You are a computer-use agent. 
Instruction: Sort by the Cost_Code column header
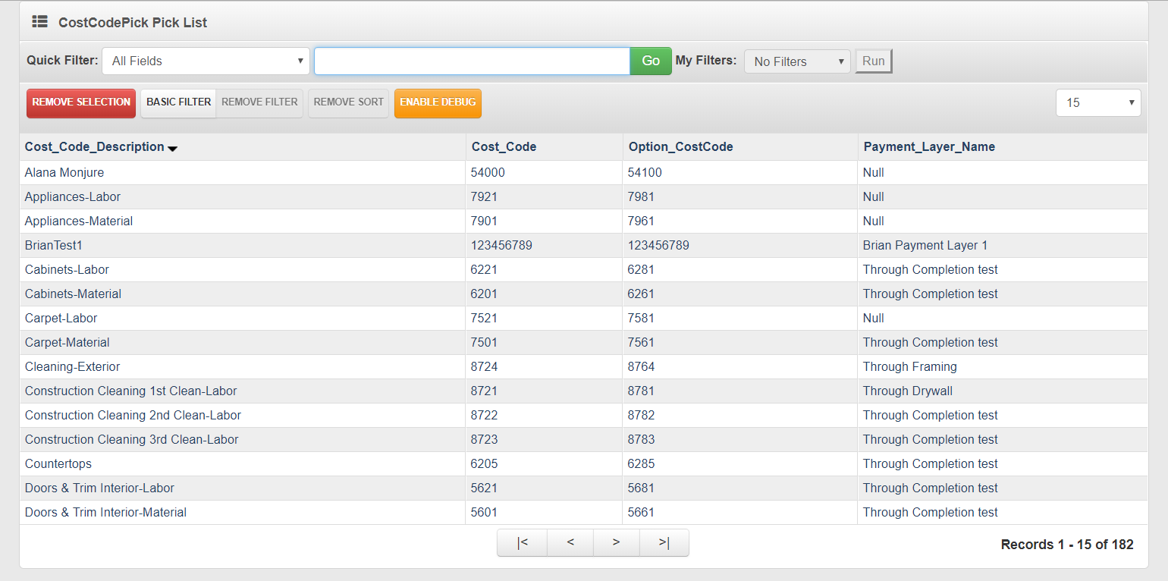click(504, 147)
